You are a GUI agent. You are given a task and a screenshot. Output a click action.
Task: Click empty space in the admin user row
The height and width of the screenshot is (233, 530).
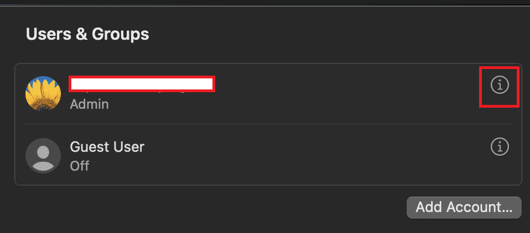pyautogui.click(x=343, y=94)
